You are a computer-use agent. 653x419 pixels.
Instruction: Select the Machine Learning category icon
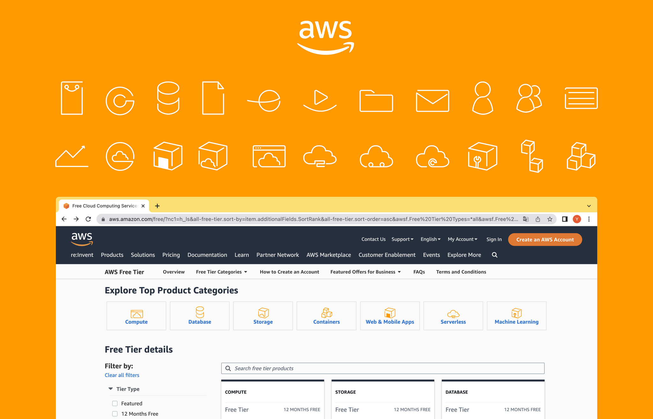(x=516, y=313)
